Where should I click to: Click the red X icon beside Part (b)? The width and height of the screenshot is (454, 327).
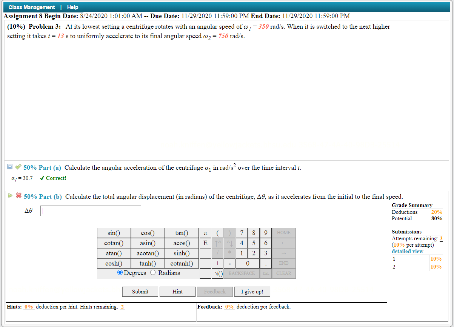[18, 196]
